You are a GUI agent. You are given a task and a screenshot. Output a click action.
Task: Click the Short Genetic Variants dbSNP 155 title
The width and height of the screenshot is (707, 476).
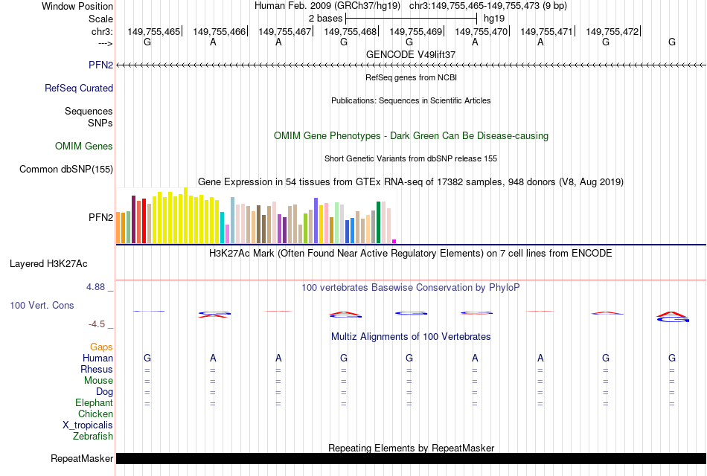click(x=411, y=158)
